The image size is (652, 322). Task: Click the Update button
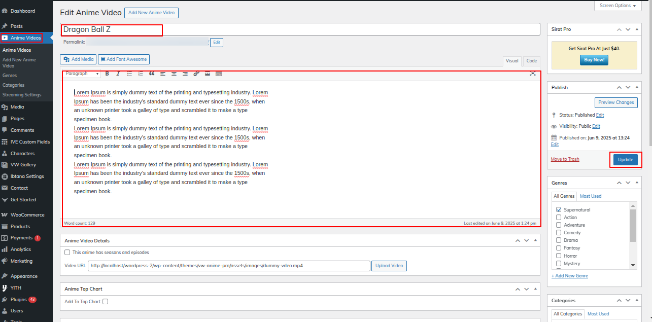coord(625,159)
